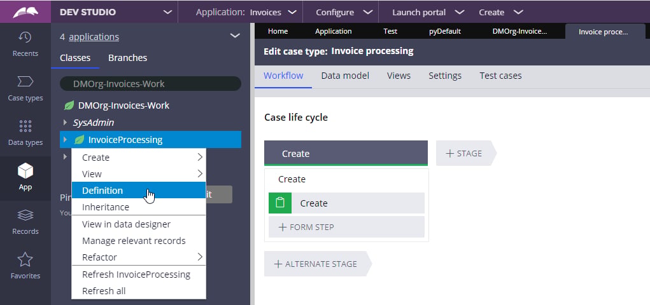
Task: Click + FORM STEP button
Action: [x=346, y=227]
